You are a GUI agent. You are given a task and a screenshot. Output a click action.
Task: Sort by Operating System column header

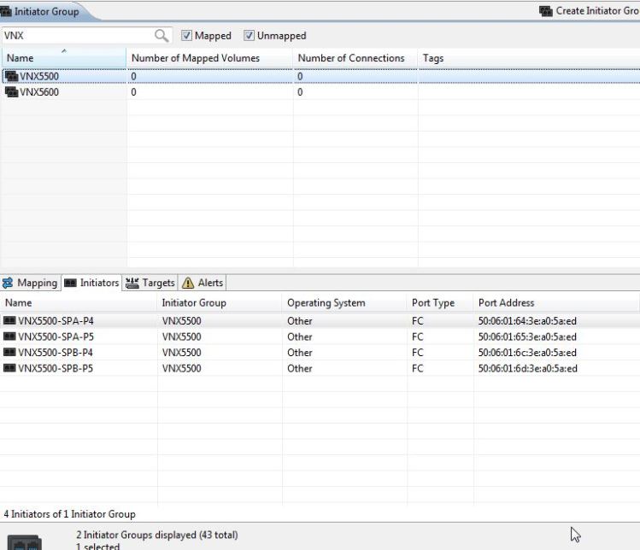tap(344, 302)
